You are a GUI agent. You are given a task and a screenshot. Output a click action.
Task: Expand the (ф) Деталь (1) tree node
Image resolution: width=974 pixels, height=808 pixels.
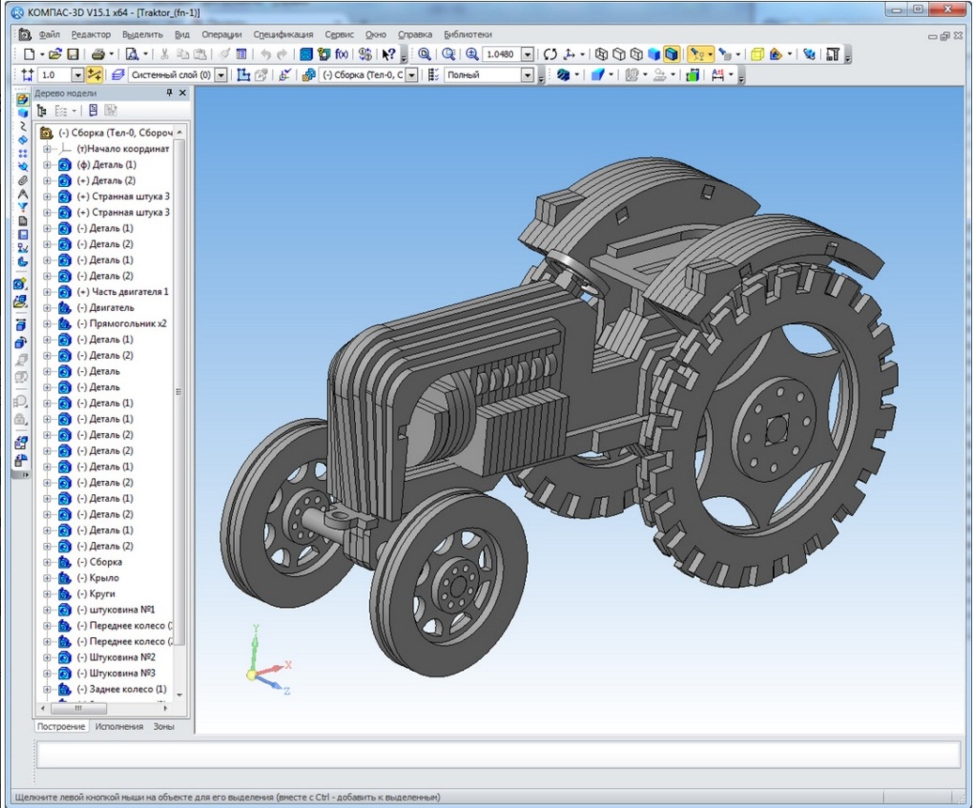tap(47, 164)
